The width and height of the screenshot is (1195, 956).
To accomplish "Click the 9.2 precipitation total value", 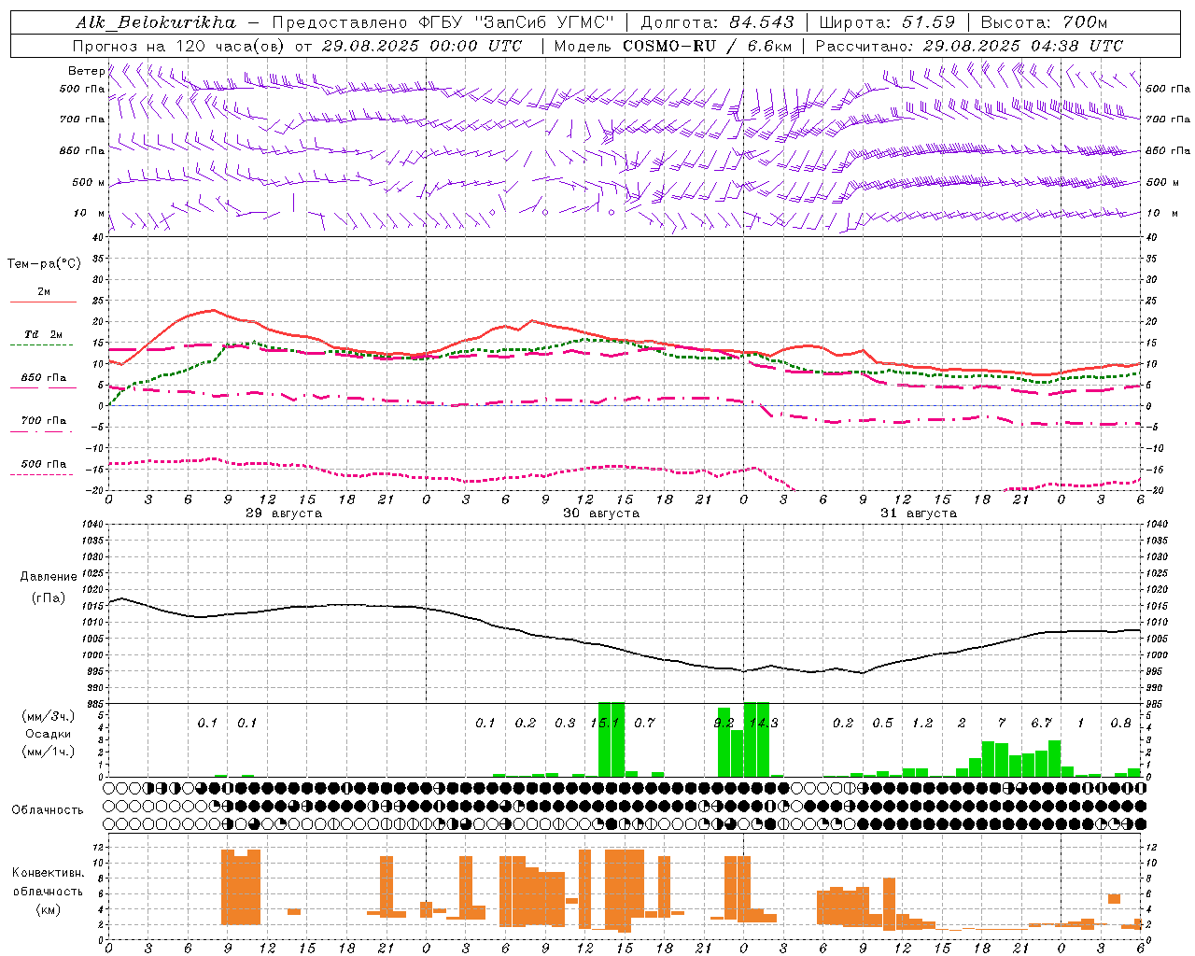I will (724, 723).
